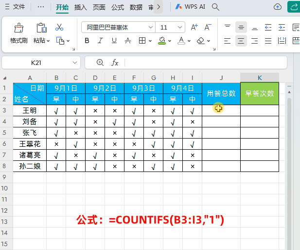
Task: Expand the Name Box K21 dropdown
Action: (x=75, y=62)
